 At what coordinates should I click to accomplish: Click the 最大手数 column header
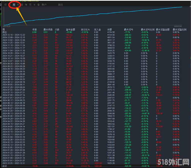(x=48, y=30)
